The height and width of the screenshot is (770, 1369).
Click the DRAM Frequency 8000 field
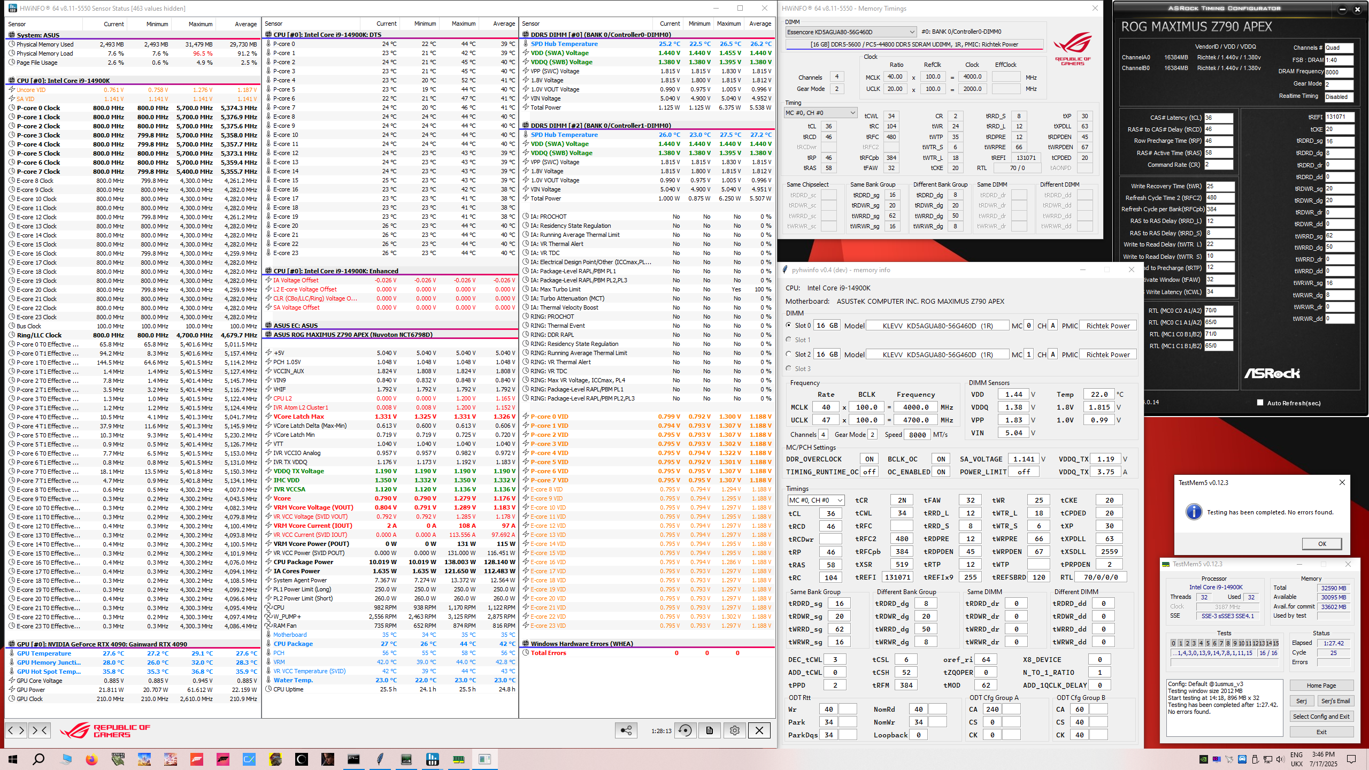coord(1339,72)
